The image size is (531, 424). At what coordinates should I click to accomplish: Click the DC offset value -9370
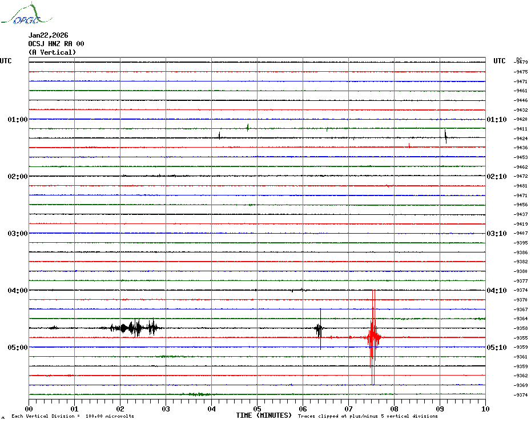pyautogui.click(x=521, y=300)
